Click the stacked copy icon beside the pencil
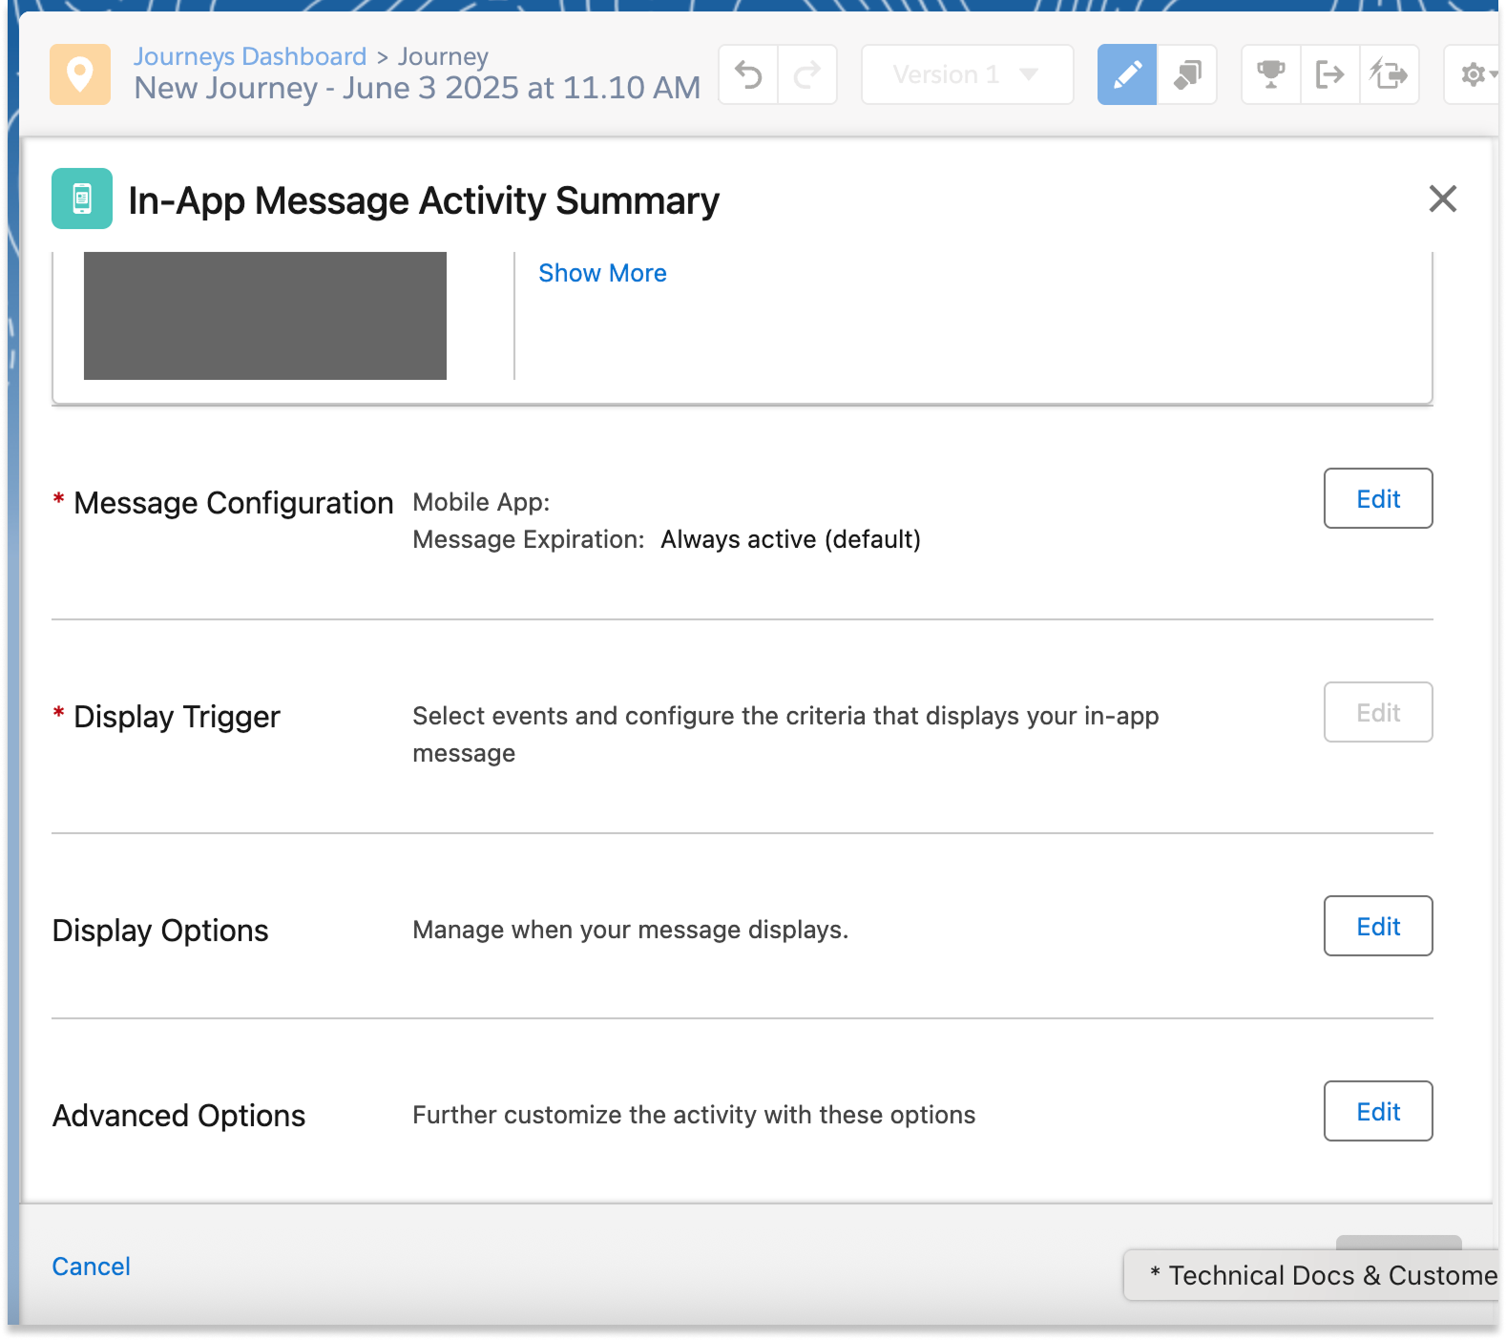The height and width of the screenshot is (1340, 1506). pos(1187,74)
